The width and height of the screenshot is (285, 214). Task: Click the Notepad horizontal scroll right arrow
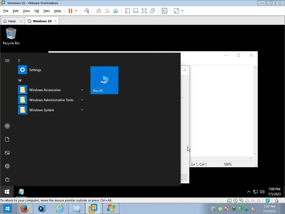pyautogui.click(x=251, y=159)
